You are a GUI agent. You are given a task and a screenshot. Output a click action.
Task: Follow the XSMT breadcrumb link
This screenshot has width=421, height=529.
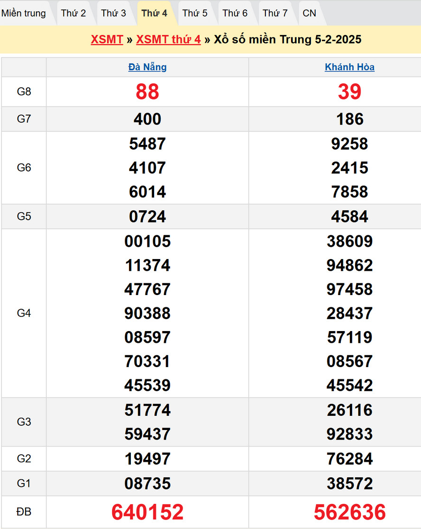(107, 39)
